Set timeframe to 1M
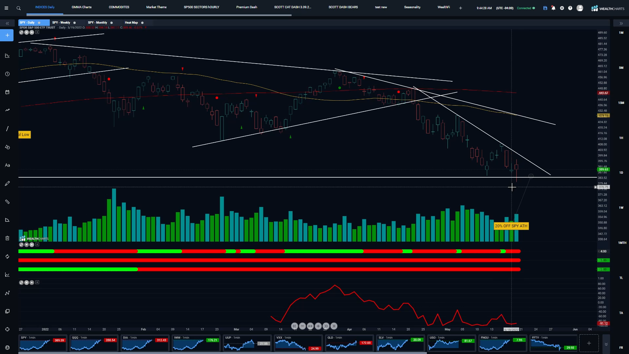 [621, 33]
